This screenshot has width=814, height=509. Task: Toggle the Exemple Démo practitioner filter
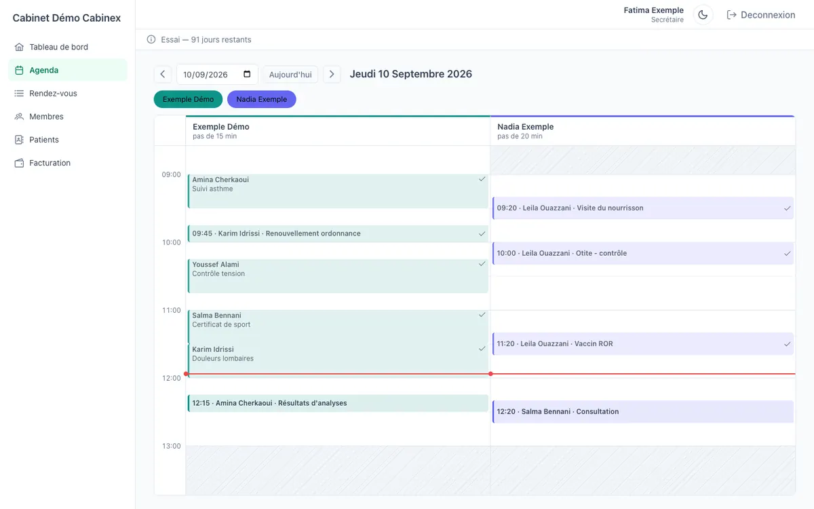(188, 99)
